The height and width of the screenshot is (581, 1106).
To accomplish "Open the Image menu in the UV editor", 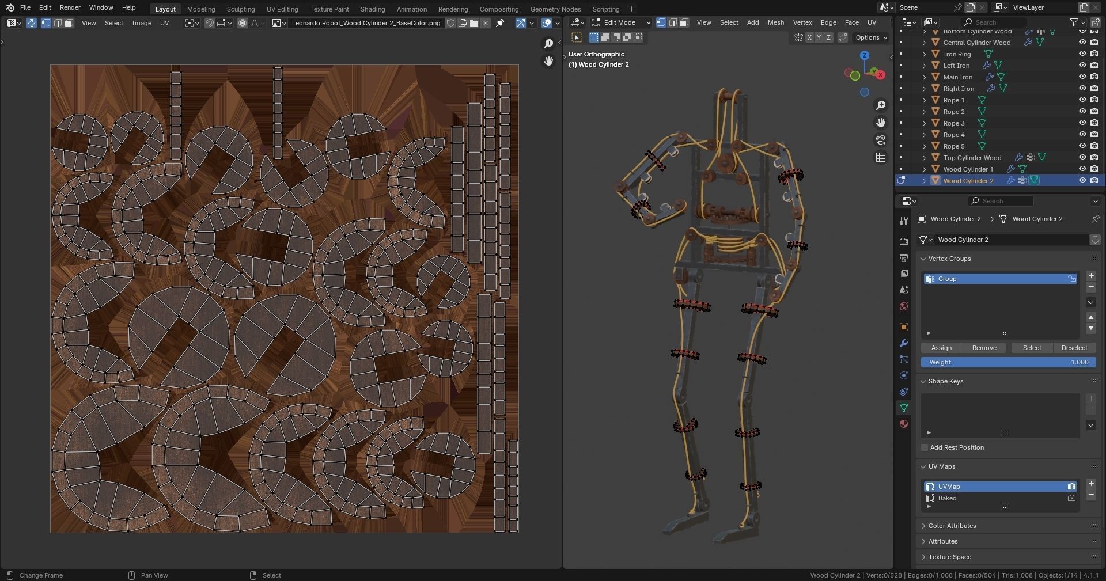I will coord(142,23).
